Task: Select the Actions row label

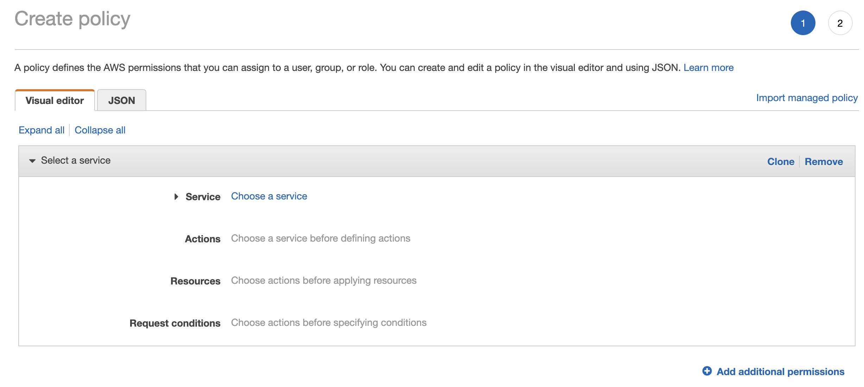Action: click(202, 238)
